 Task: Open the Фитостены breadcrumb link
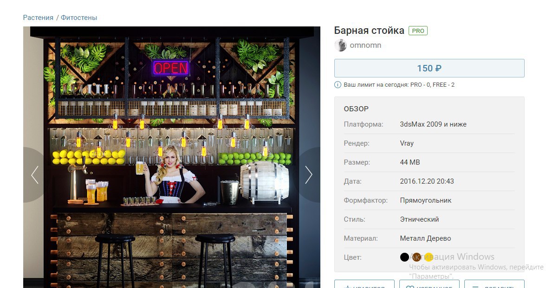click(79, 18)
